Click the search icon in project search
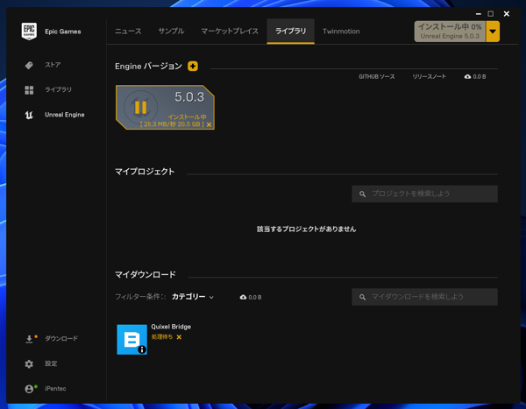 [362, 194]
